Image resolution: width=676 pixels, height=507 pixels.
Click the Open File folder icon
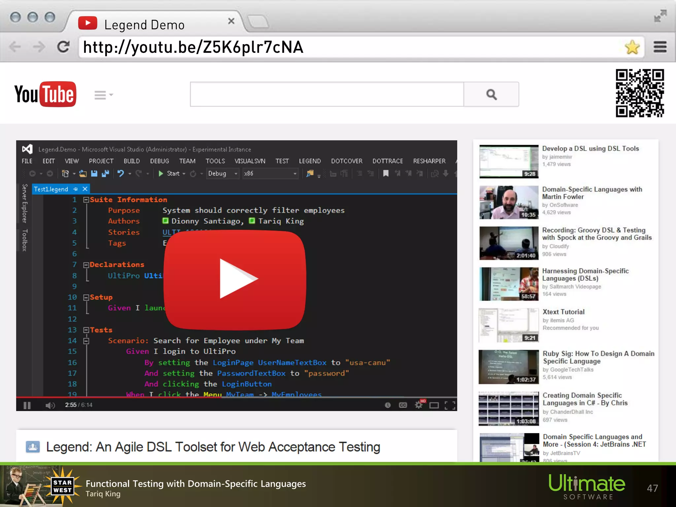point(83,174)
